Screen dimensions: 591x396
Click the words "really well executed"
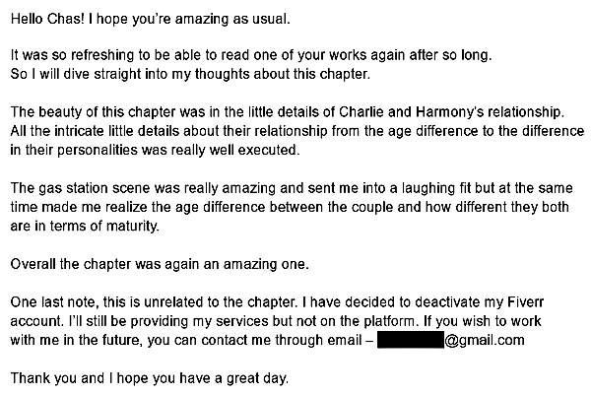(x=234, y=150)
